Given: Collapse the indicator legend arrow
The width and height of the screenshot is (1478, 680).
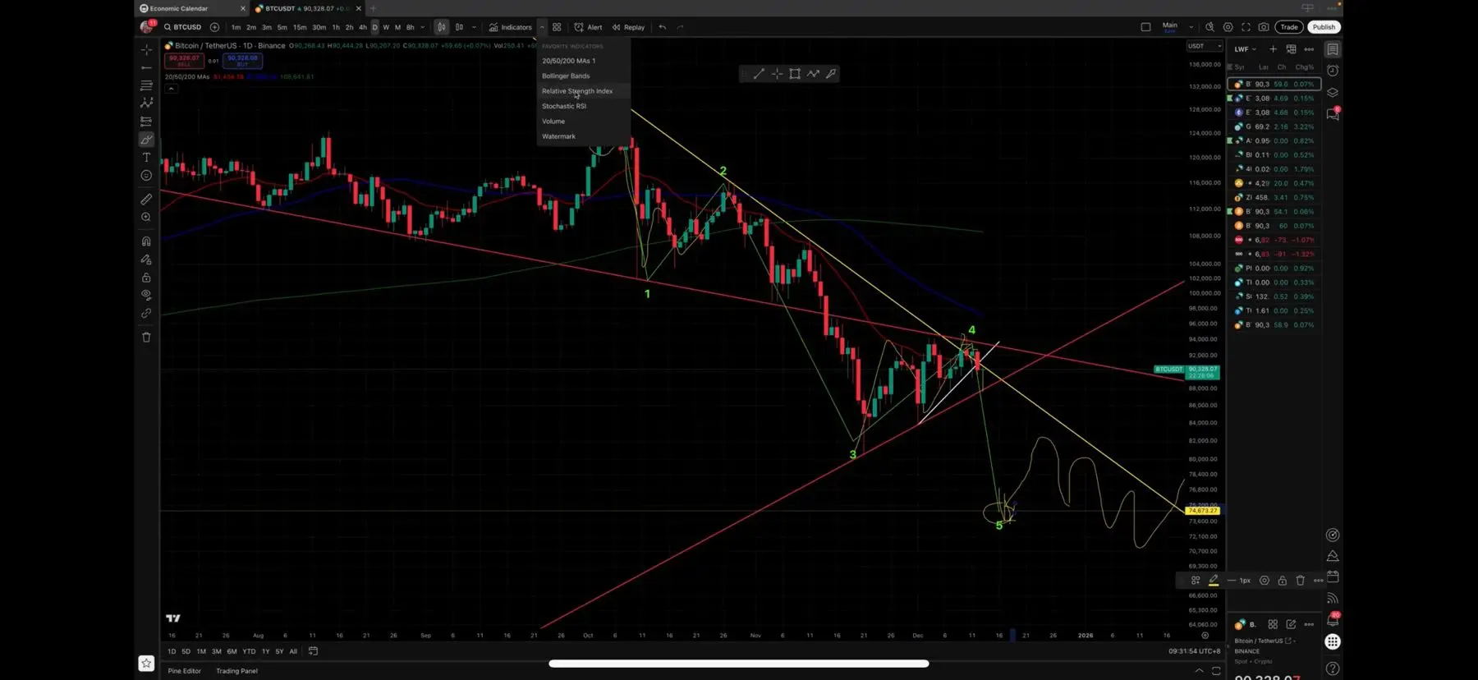Looking at the screenshot, I should pos(171,89).
